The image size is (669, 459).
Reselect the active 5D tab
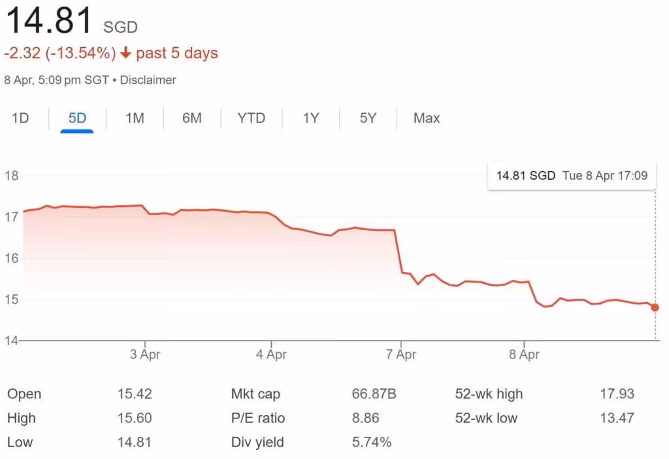coord(77,118)
